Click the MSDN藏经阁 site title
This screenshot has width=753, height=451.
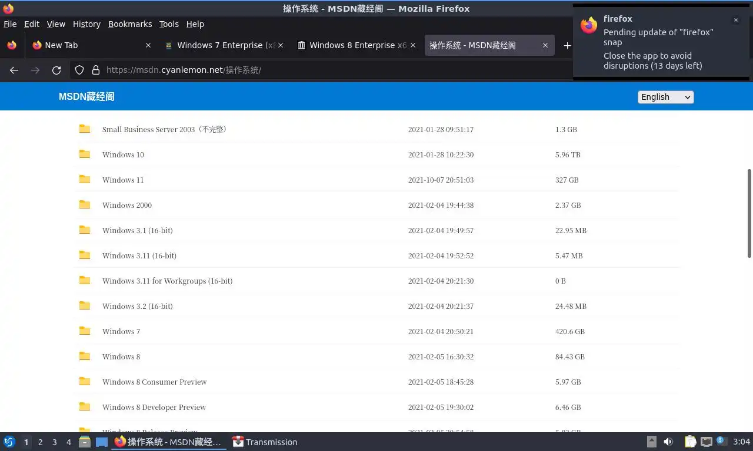point(86,97)
